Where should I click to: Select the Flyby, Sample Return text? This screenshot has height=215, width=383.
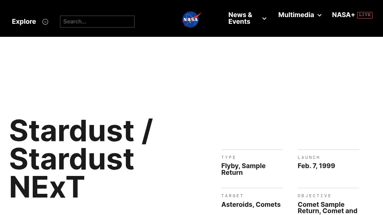click(x=243, y=169)
